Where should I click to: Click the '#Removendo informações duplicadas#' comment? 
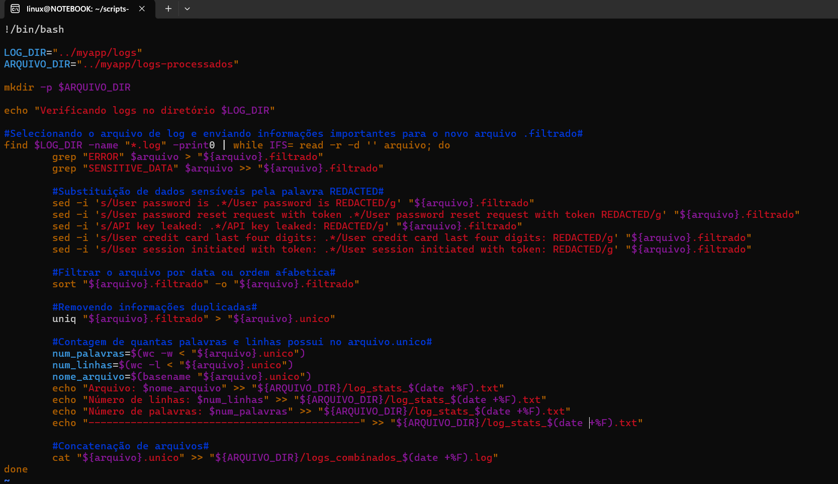coord(154,307)
